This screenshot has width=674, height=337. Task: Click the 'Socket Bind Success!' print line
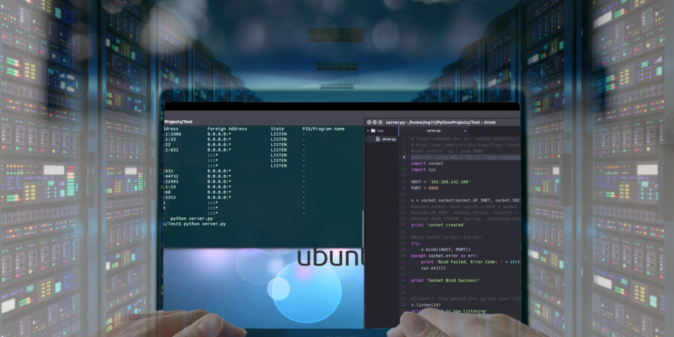pyautogui.click(x=445, y=280)
